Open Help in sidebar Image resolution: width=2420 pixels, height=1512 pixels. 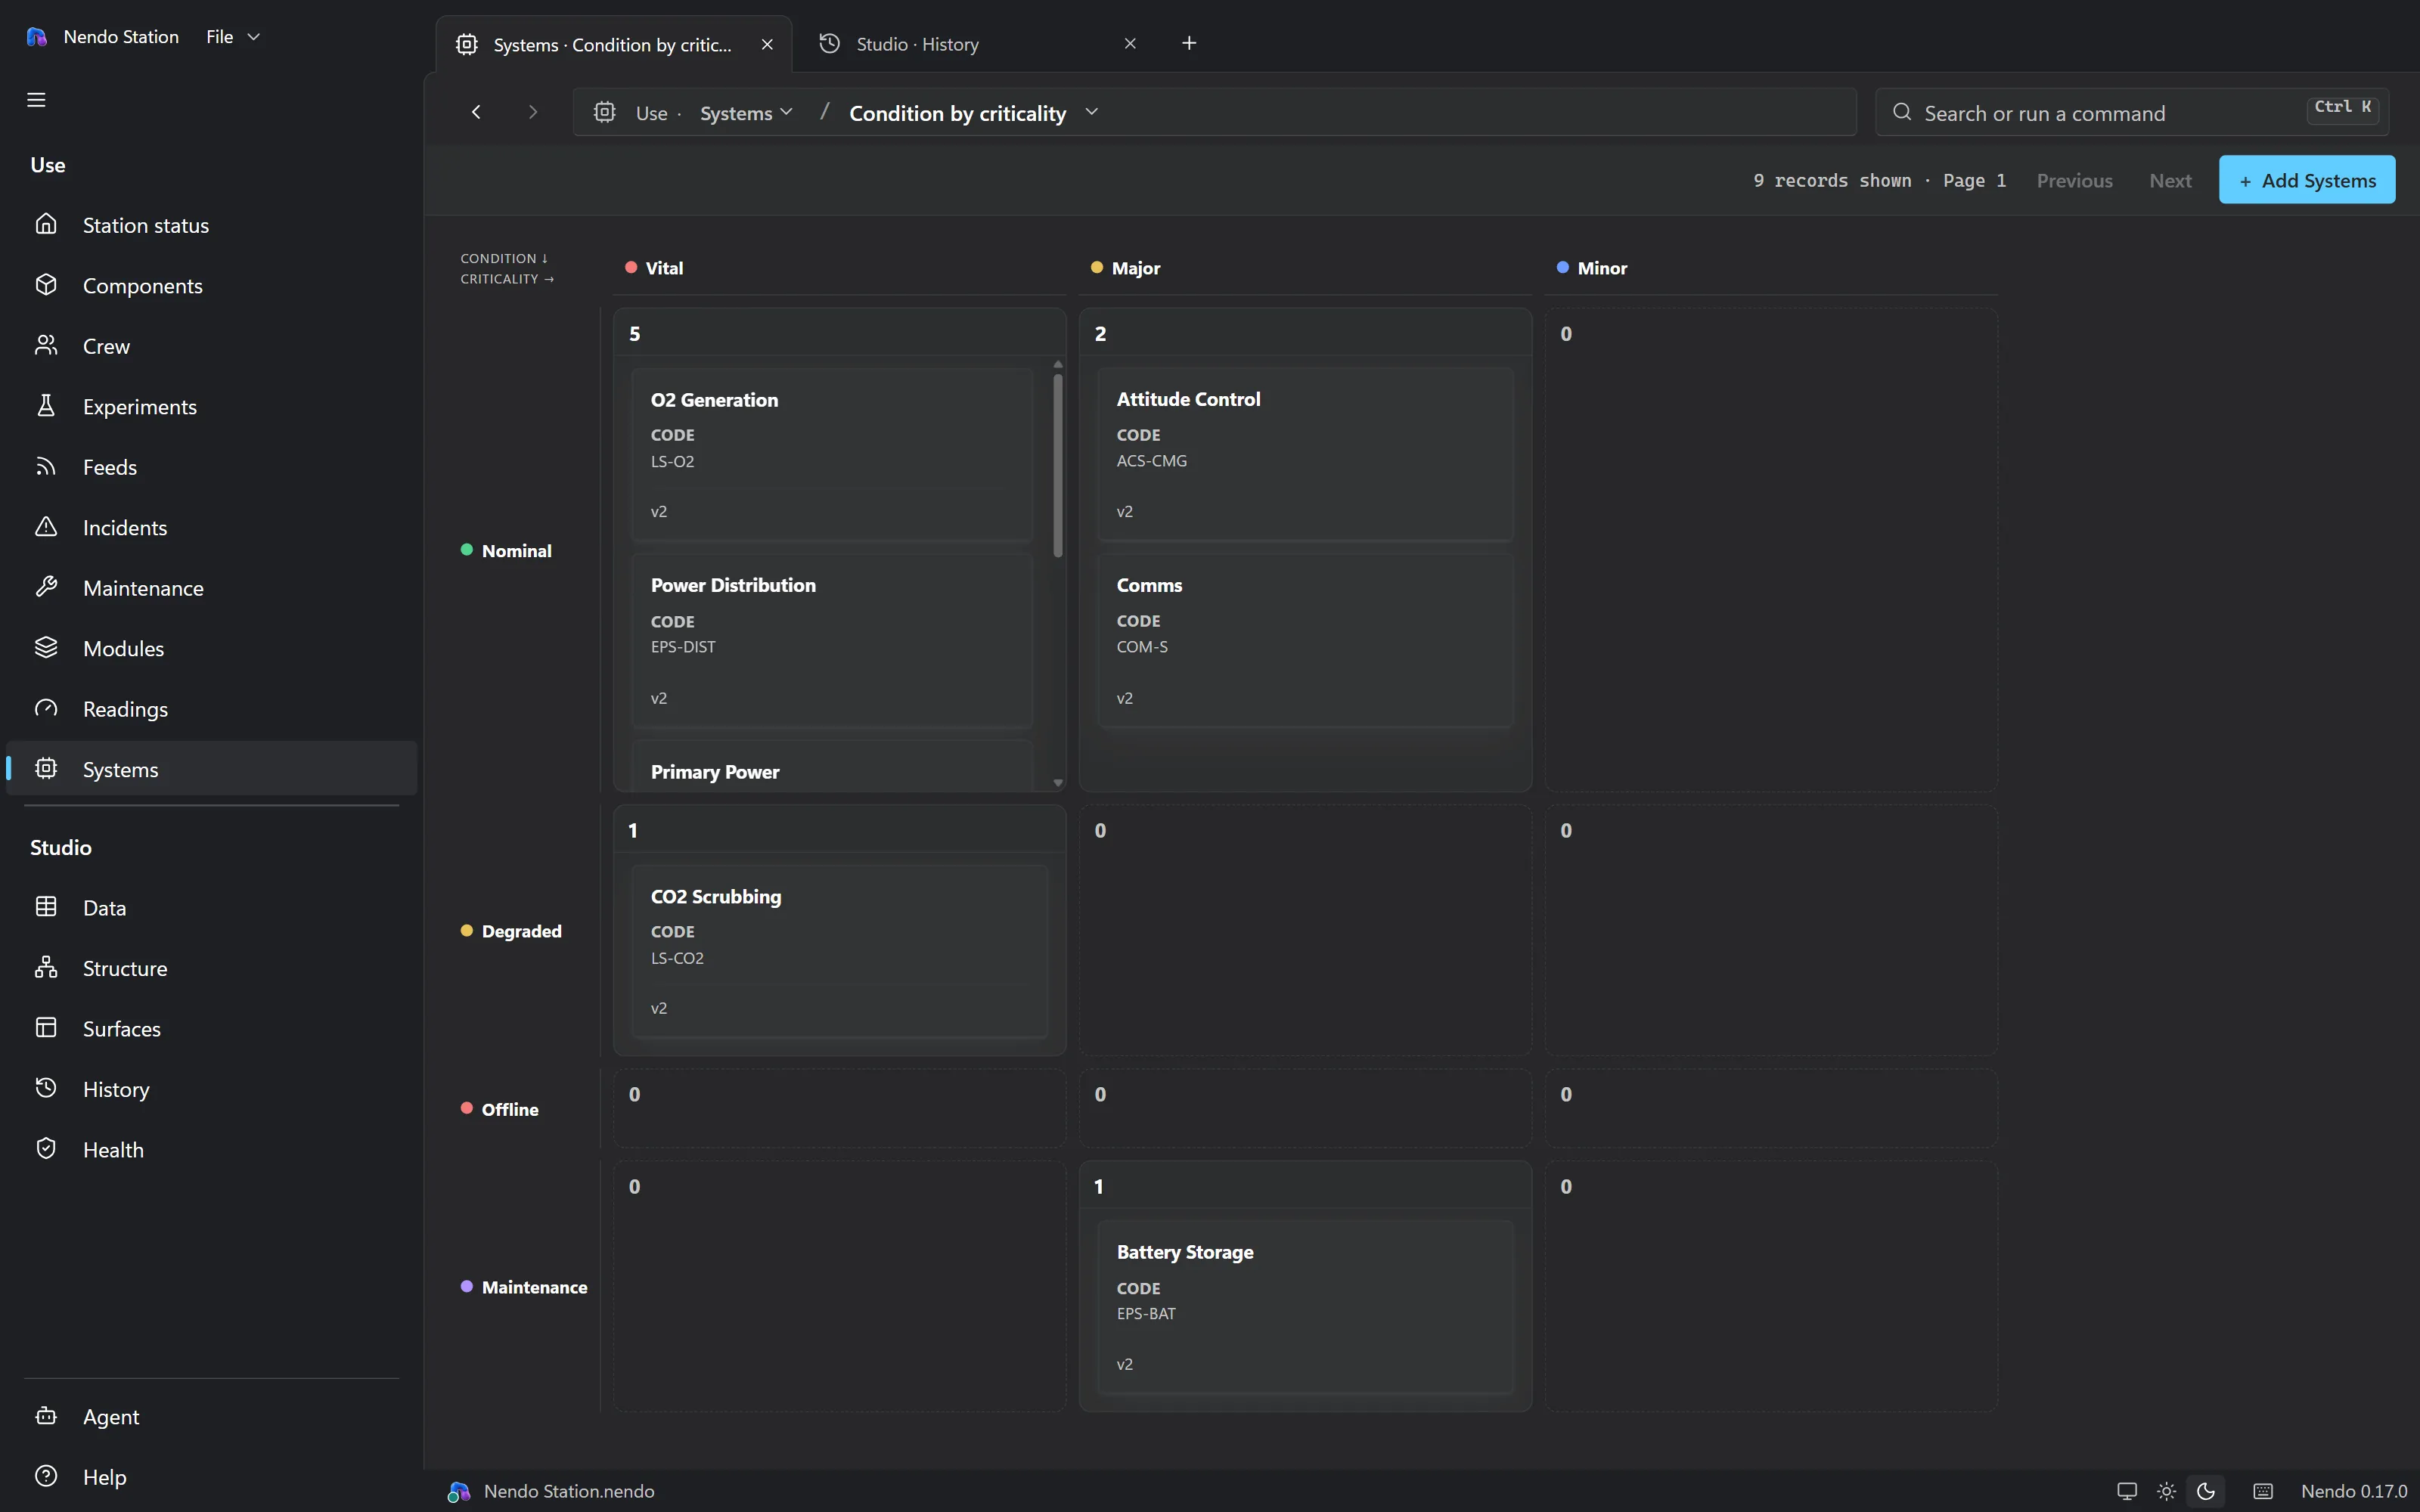click(x=211, y=1477)
